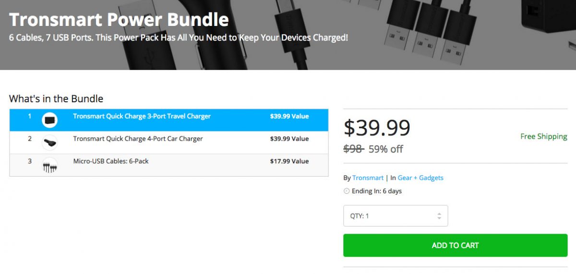576x274 pixels.
Task: Click the Free Shipping text
Action: click(543, 136)
